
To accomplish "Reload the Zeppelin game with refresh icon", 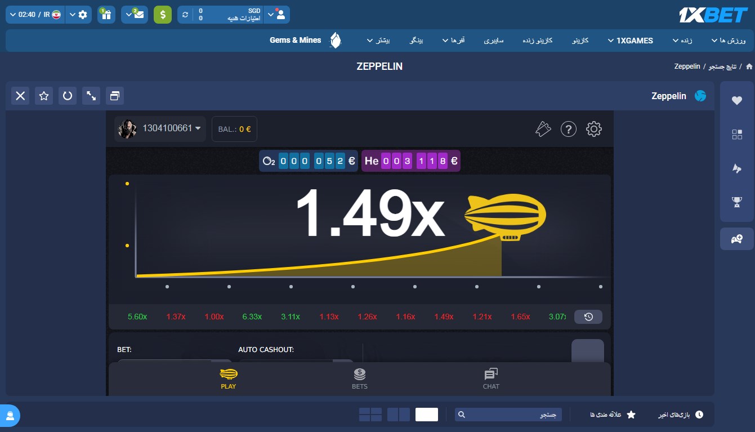I will [68, 96].
